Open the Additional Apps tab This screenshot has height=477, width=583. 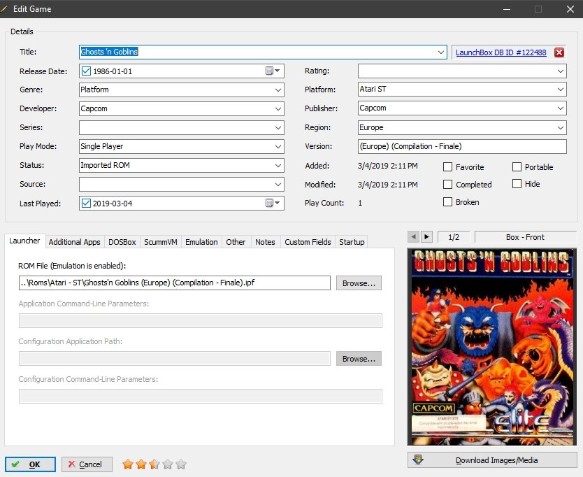tap(74, 242)
